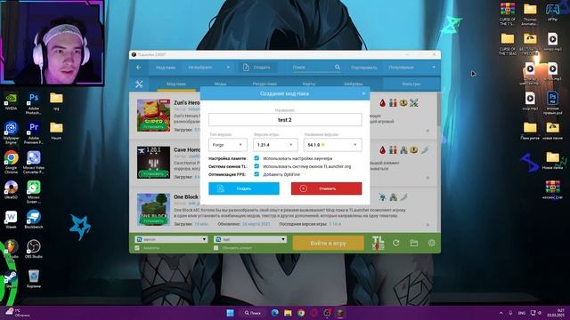This screenshot has height=320, width=570.
Task: Click the search magnifier icon
Action: coord(338,68)
